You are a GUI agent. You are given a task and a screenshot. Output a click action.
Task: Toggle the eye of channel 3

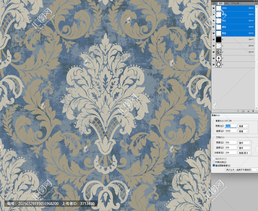[x=214, y=58]
